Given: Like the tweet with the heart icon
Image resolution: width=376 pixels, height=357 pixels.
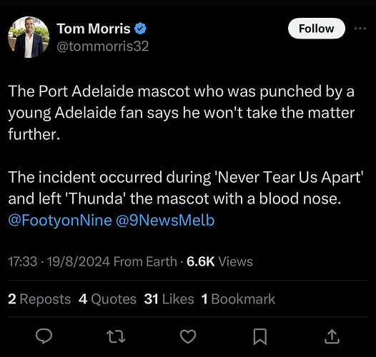Looking at the screenshot, I should coord(188,336).
